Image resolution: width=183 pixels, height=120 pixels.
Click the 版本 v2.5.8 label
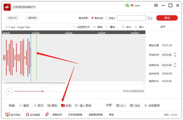click(170, 115)
